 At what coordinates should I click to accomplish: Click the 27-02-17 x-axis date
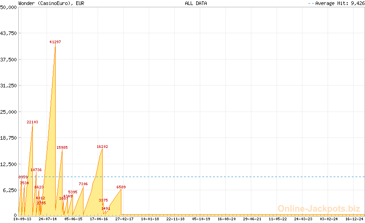(x=124, y=219)
